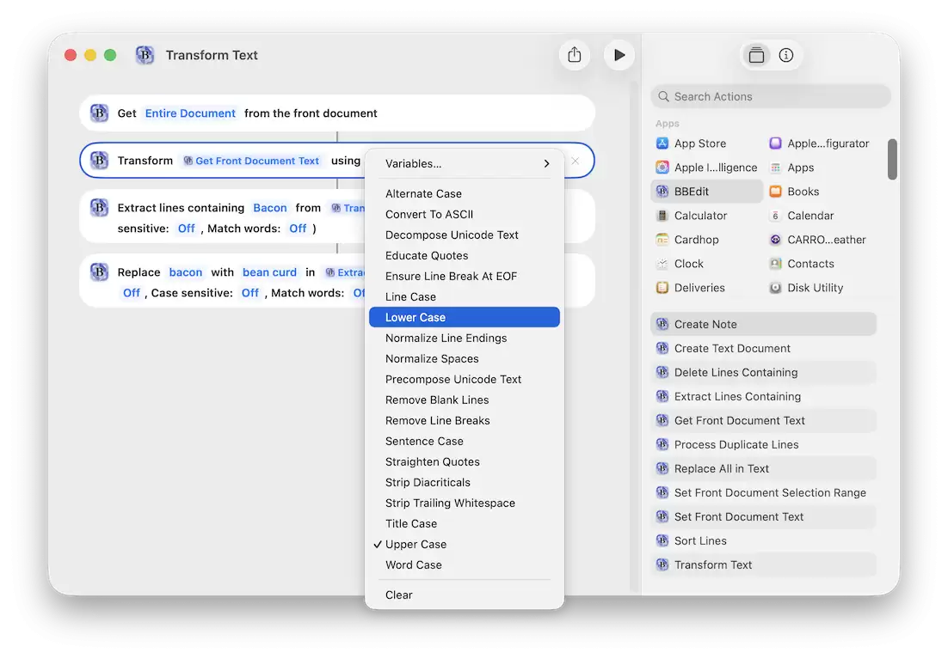Click BBEdit icon on the Get action
948x659 pixels.
pos(99,113)
